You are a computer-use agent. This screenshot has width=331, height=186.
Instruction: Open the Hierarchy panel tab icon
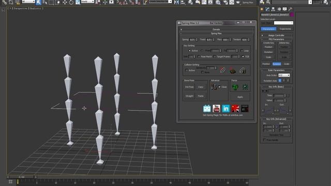click(x=274, y=9)
